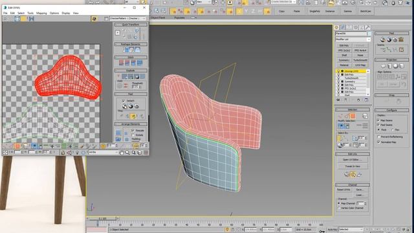414x233 pixels.
Task: Click the Mirror icon in UV toolbar
Action: [31, 19]
